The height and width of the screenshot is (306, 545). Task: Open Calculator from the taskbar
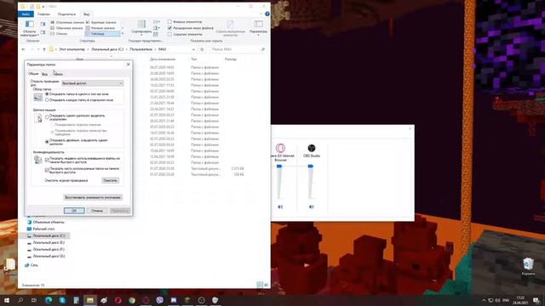76,300
